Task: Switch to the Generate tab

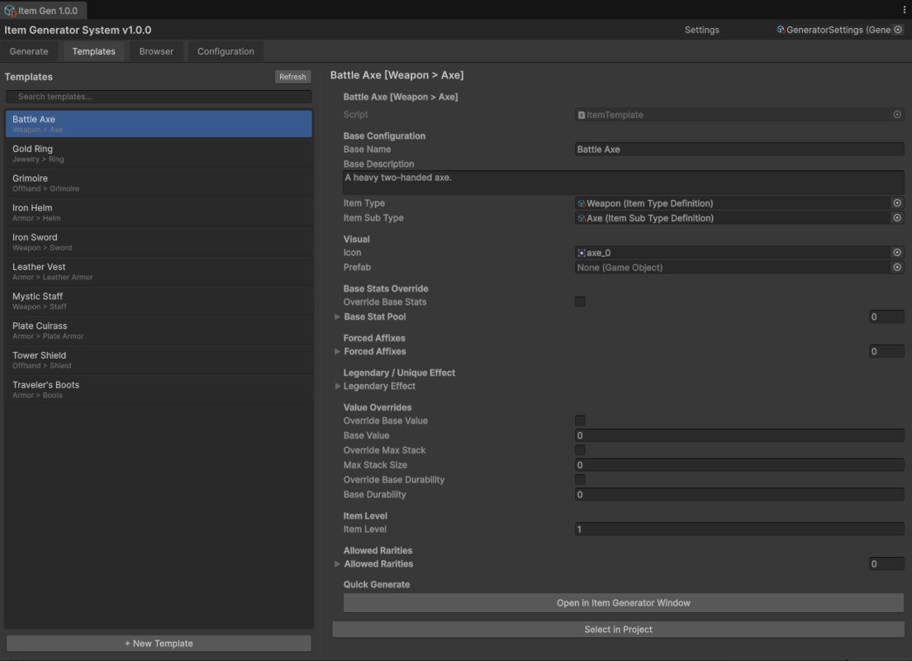Action: coord(28,51)
